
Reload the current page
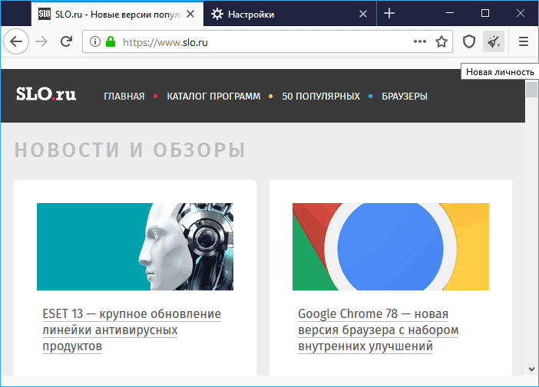point(66,41)
